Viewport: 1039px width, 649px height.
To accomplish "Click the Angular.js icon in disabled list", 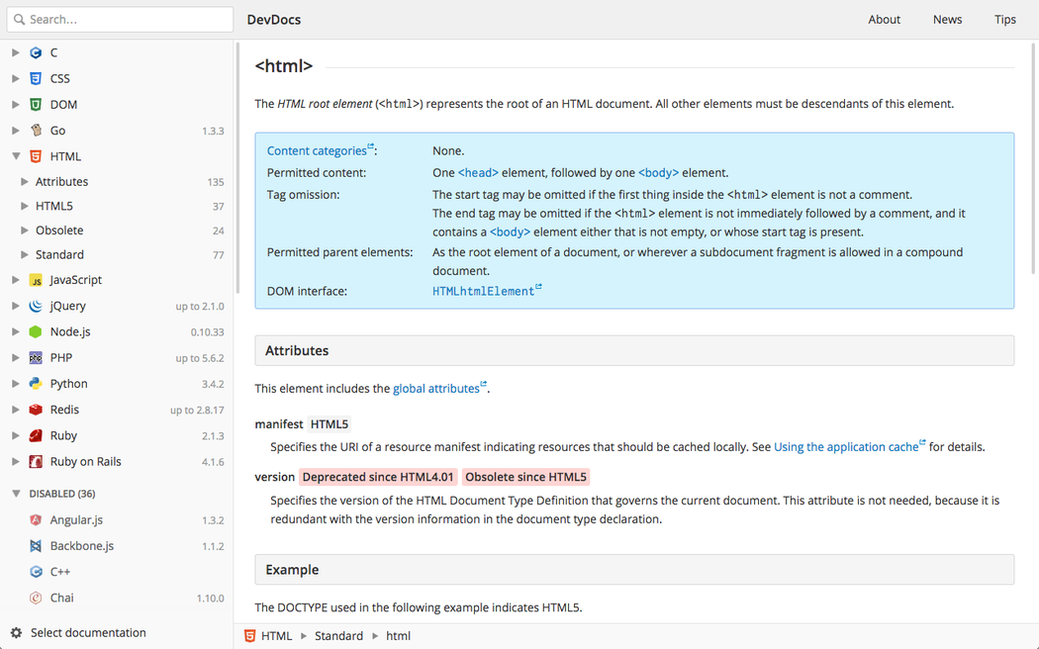I will tap(36, 520).
